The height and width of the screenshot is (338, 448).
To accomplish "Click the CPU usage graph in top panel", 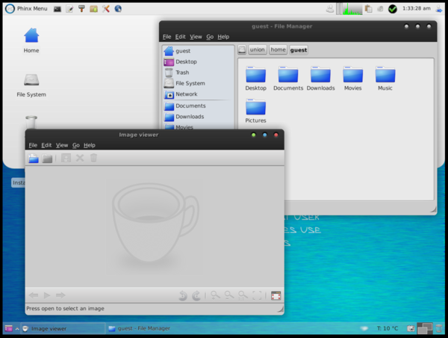I will click(x=352, y=8).
